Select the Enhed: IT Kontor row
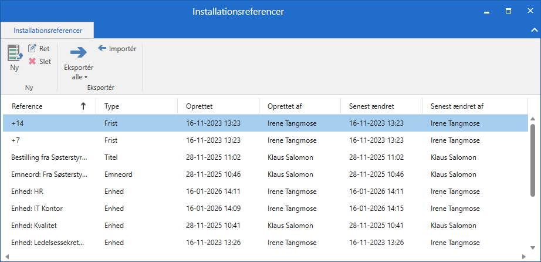541x262 pixels. tap(264, 209)
